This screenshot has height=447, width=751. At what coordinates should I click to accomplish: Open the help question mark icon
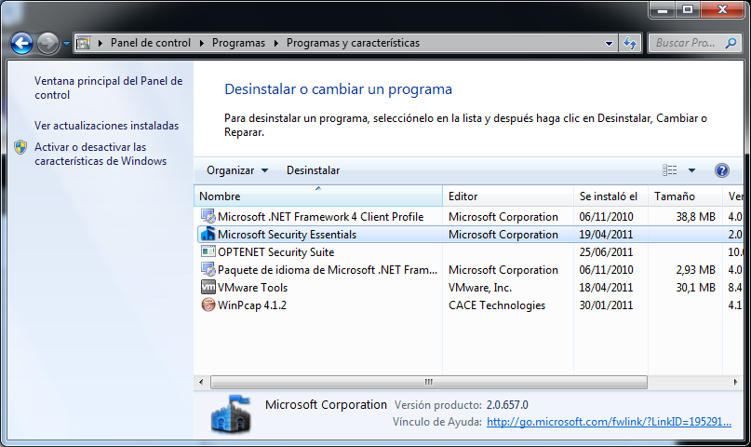721,170
